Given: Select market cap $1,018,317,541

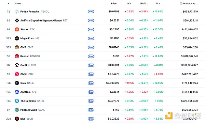Looking at the screenshot, I should [189, 56].
